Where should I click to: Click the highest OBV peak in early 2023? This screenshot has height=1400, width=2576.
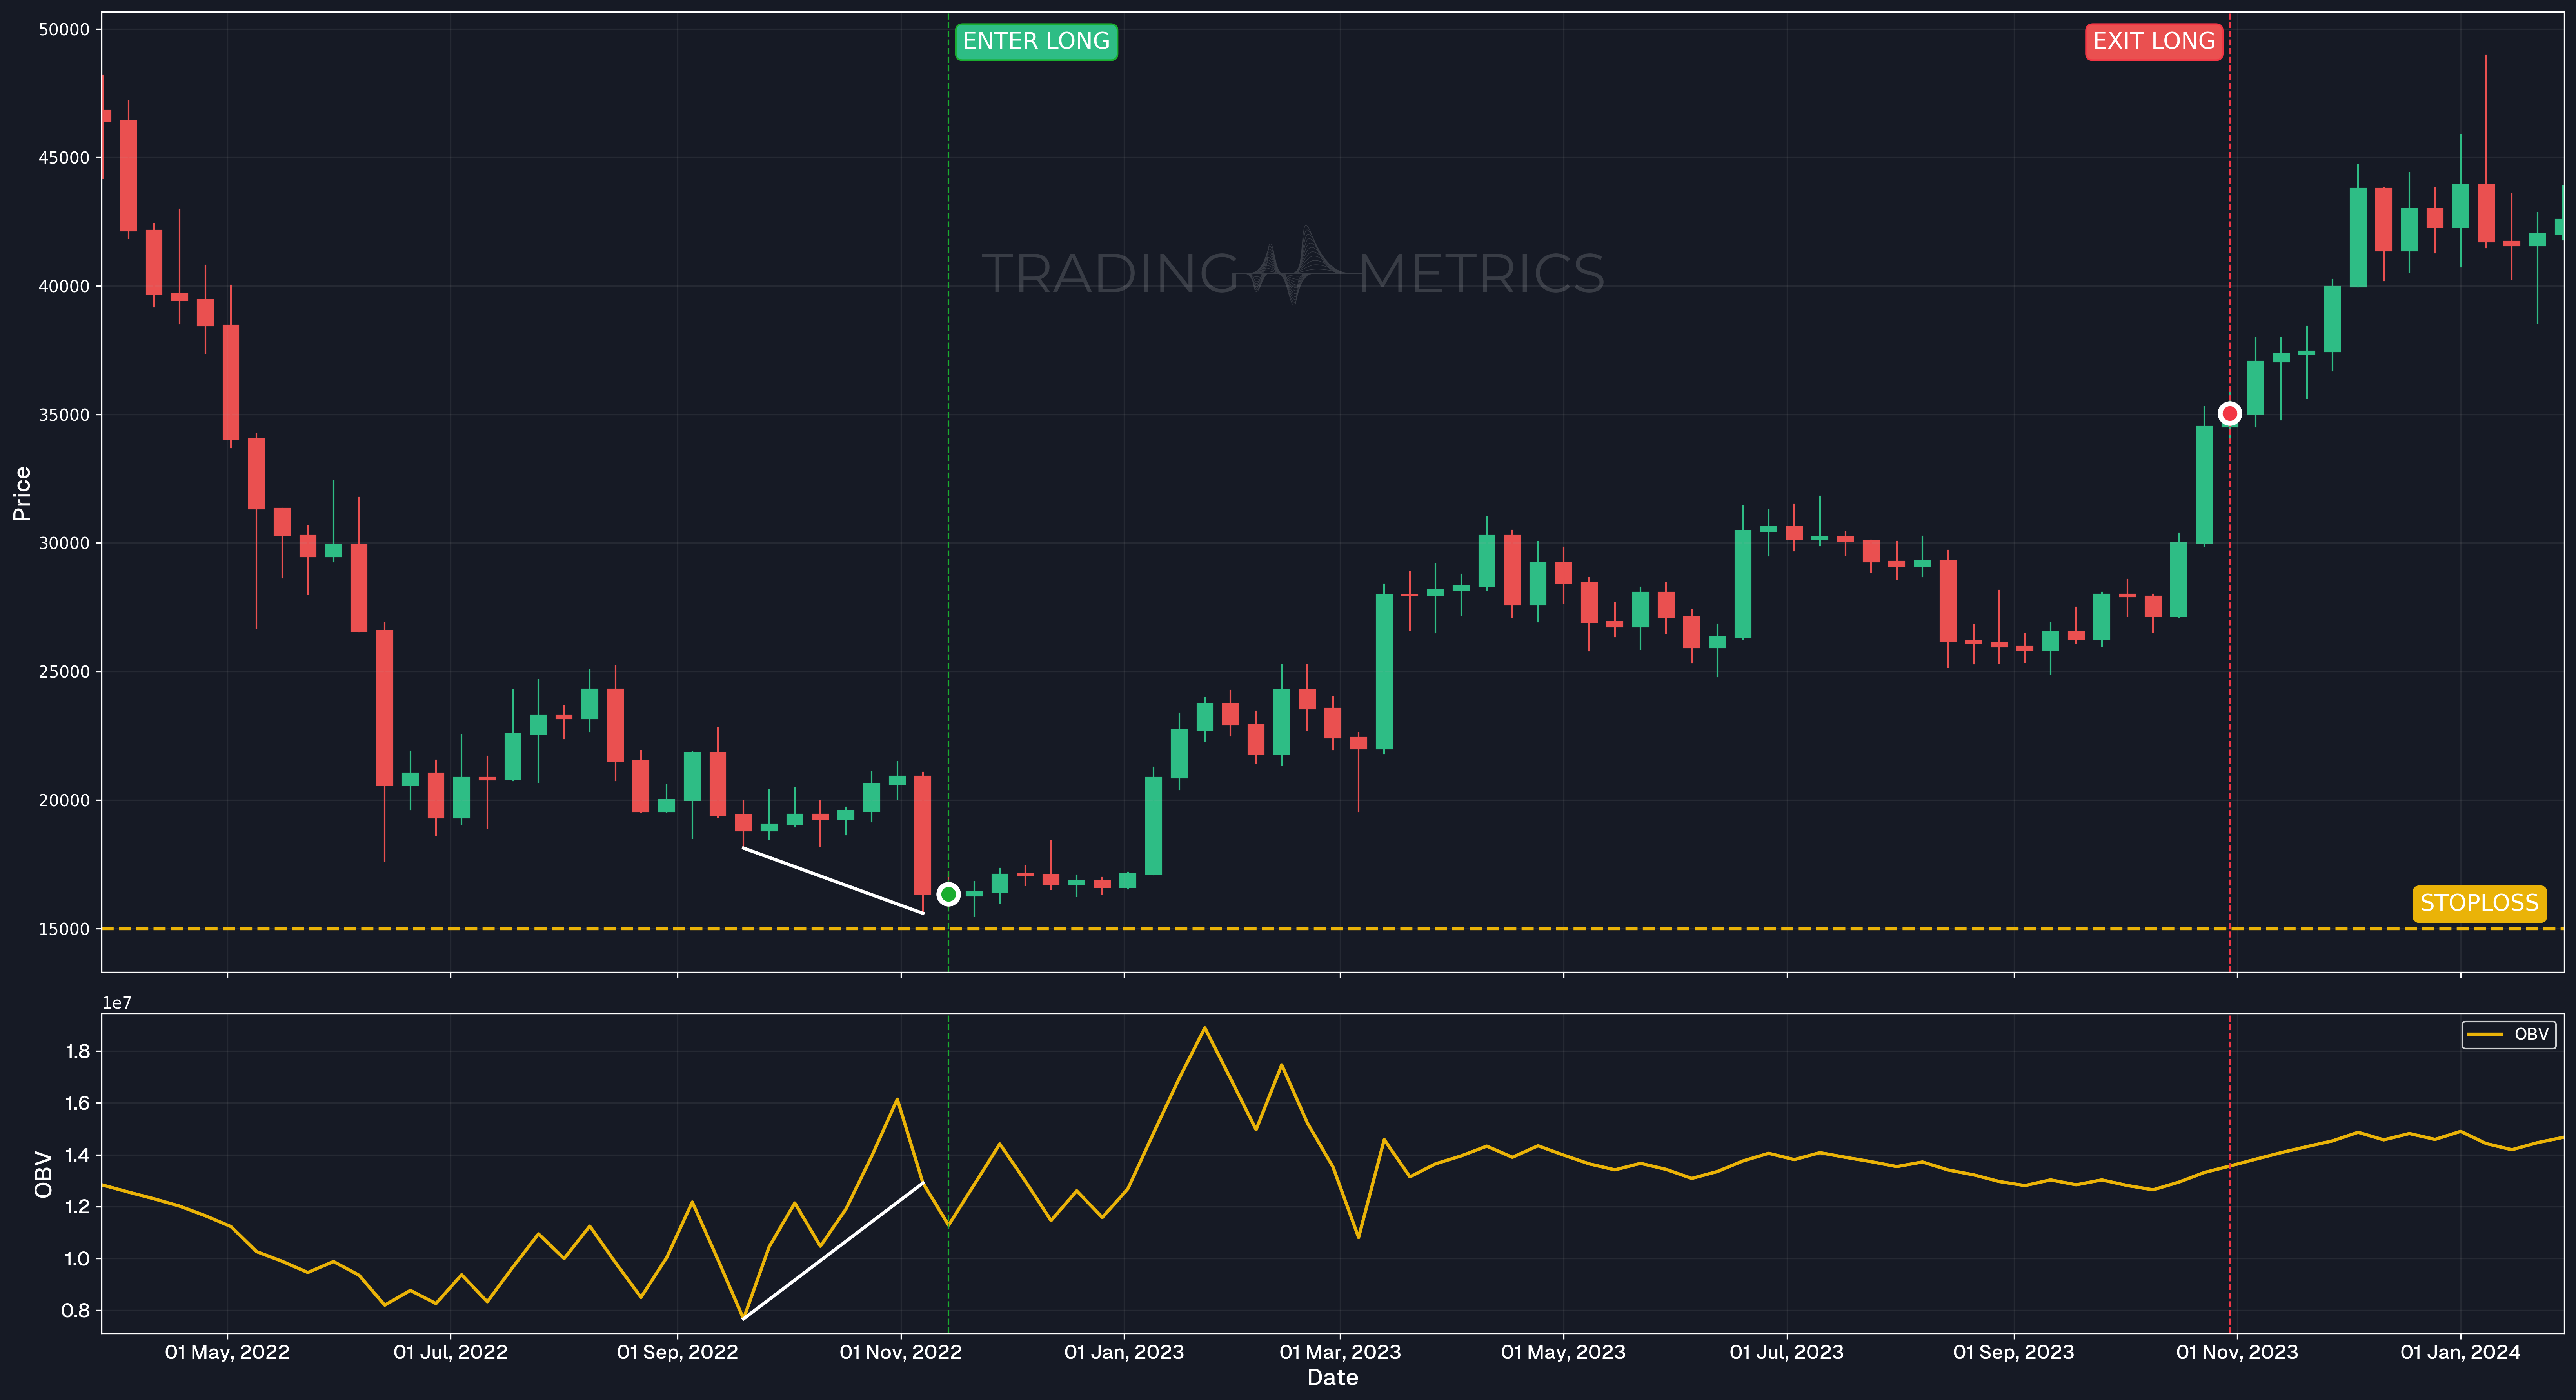pyautogui.click(x=1204, y=1028)
